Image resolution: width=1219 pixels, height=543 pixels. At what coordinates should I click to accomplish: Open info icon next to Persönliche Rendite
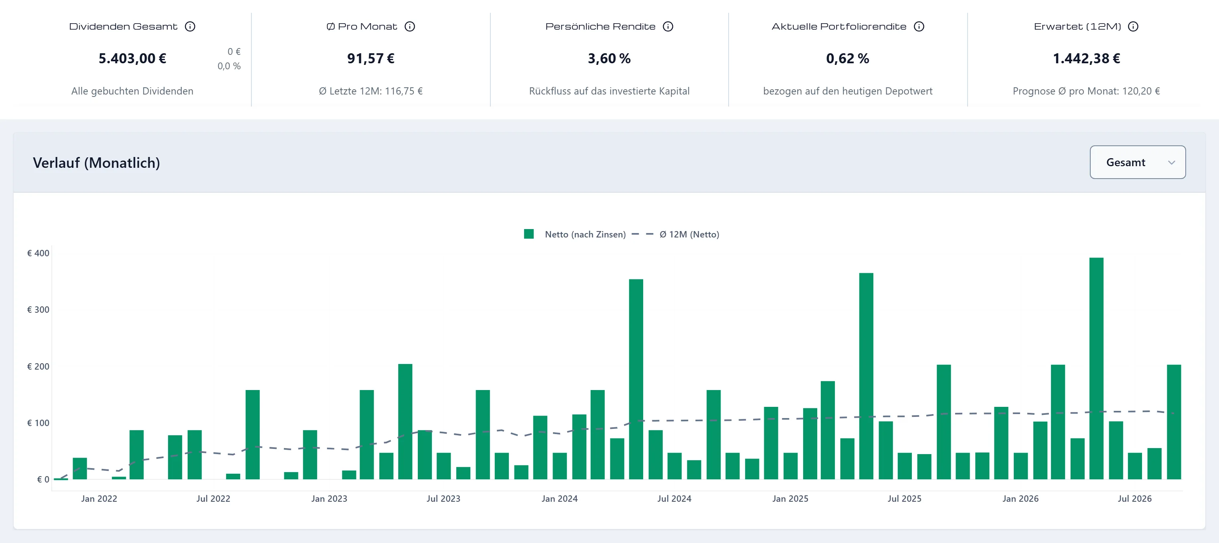668,26
